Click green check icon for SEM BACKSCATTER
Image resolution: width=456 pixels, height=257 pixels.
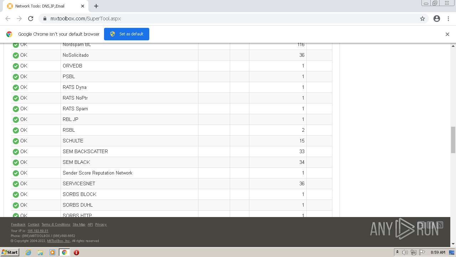tap(16, 152)
